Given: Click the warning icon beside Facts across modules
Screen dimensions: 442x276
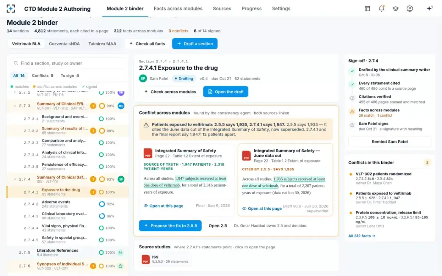Looking at the screenshot, I should 352,111.
